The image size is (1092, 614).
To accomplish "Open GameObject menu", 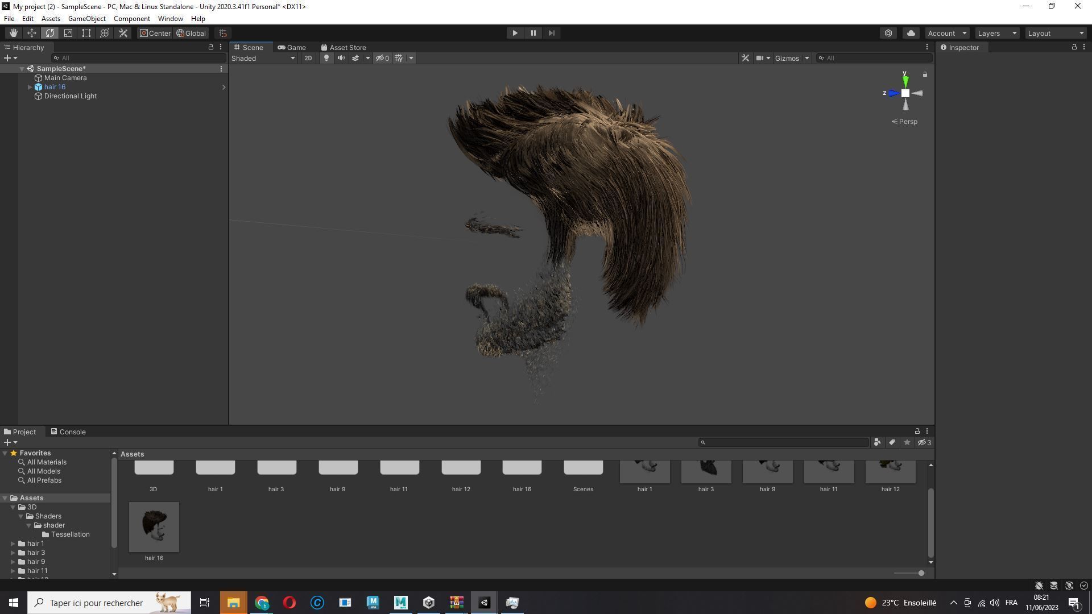I will click(x=86, y=19).
